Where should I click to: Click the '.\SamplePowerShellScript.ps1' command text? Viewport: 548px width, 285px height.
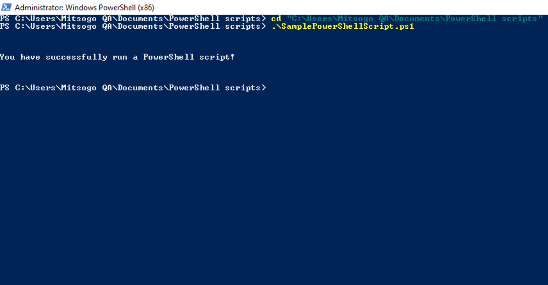[x=343, y=27]
